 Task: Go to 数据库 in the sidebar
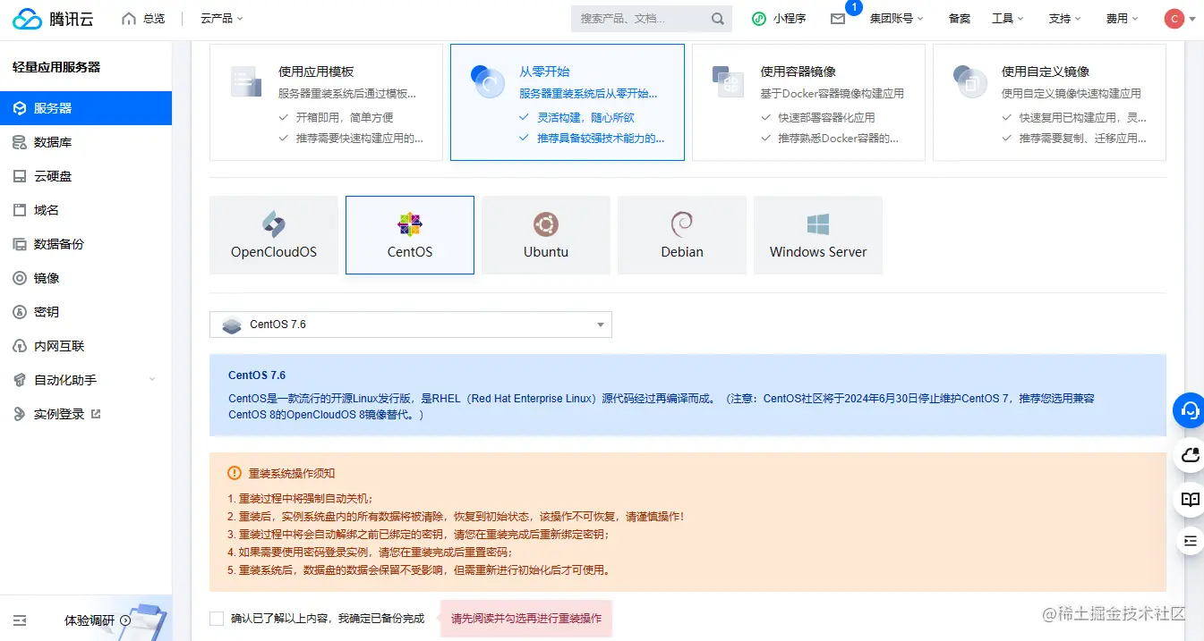(86, 142)
